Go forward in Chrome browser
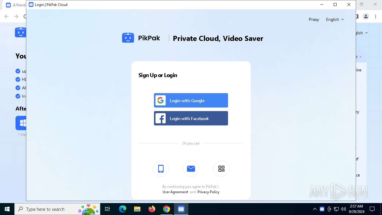The height and width of the screenshot is (215, 382). point(16,16)
